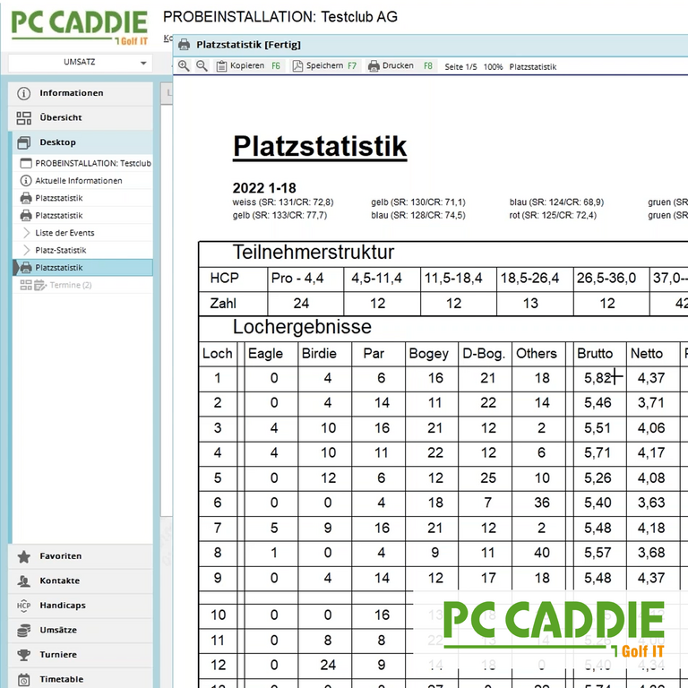Open Termine (2) entry

click(x=82, y=285)
